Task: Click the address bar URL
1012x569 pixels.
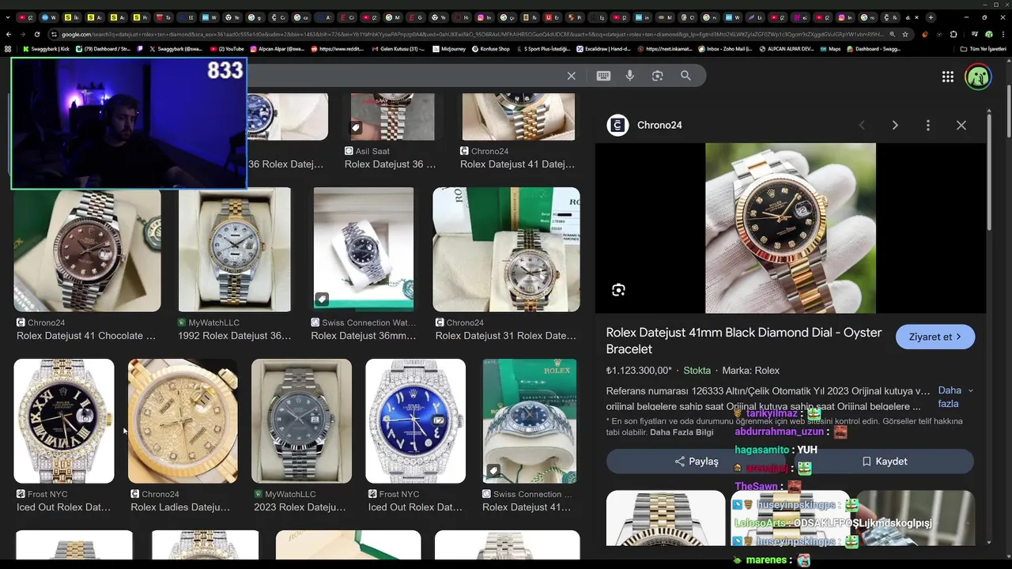Action: [x=473, y=34]
